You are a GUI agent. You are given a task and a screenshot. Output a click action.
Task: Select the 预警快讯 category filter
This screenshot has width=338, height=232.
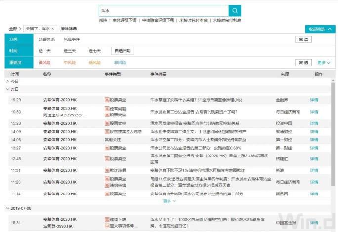(x=46, y=39)
